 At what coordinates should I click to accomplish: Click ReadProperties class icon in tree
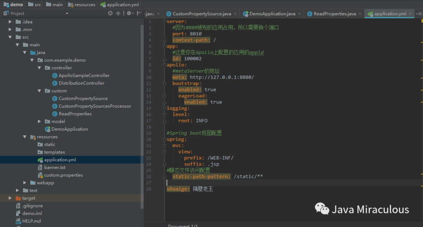click(x=55, y=114)
